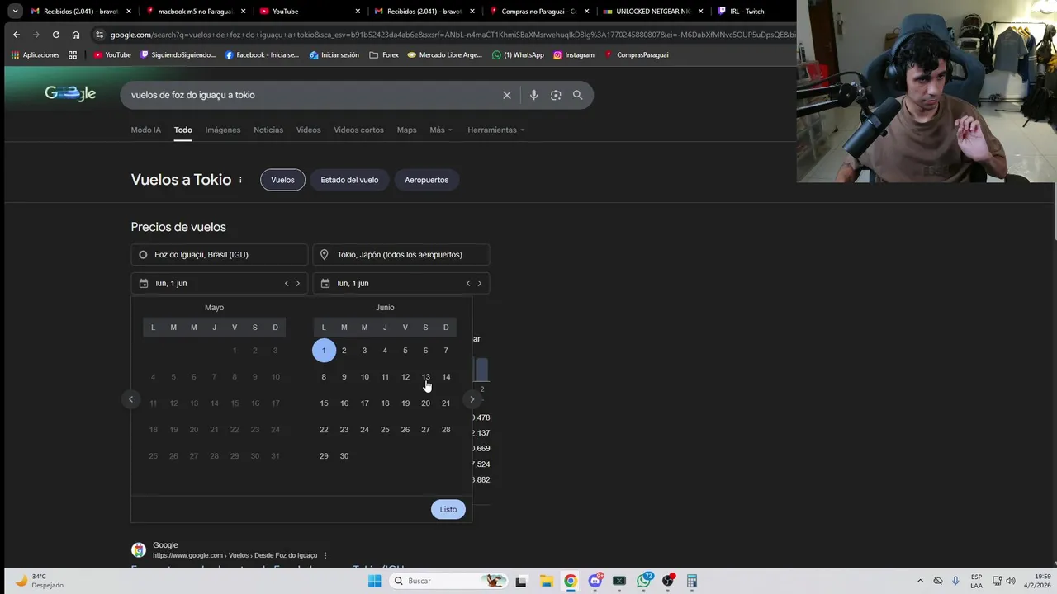Select June 20 in calendar
The height and width of the screenshot is (594, 1057).
point(425,403)
